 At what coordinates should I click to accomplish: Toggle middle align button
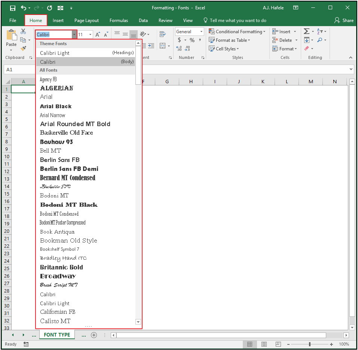click(x=125, y=34)
